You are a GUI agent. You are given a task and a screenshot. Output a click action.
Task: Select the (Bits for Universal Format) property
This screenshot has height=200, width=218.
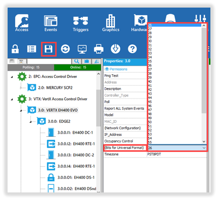(x=125, y=147)
